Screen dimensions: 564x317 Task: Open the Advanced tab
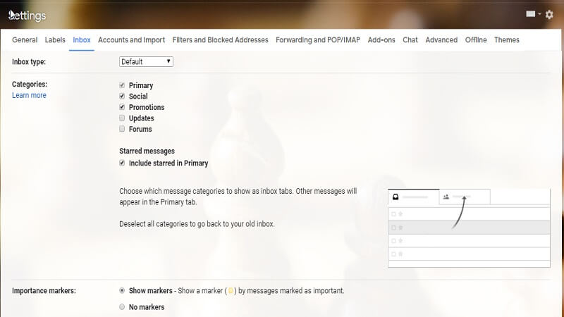pyautogui.click(x=441, y=40)
